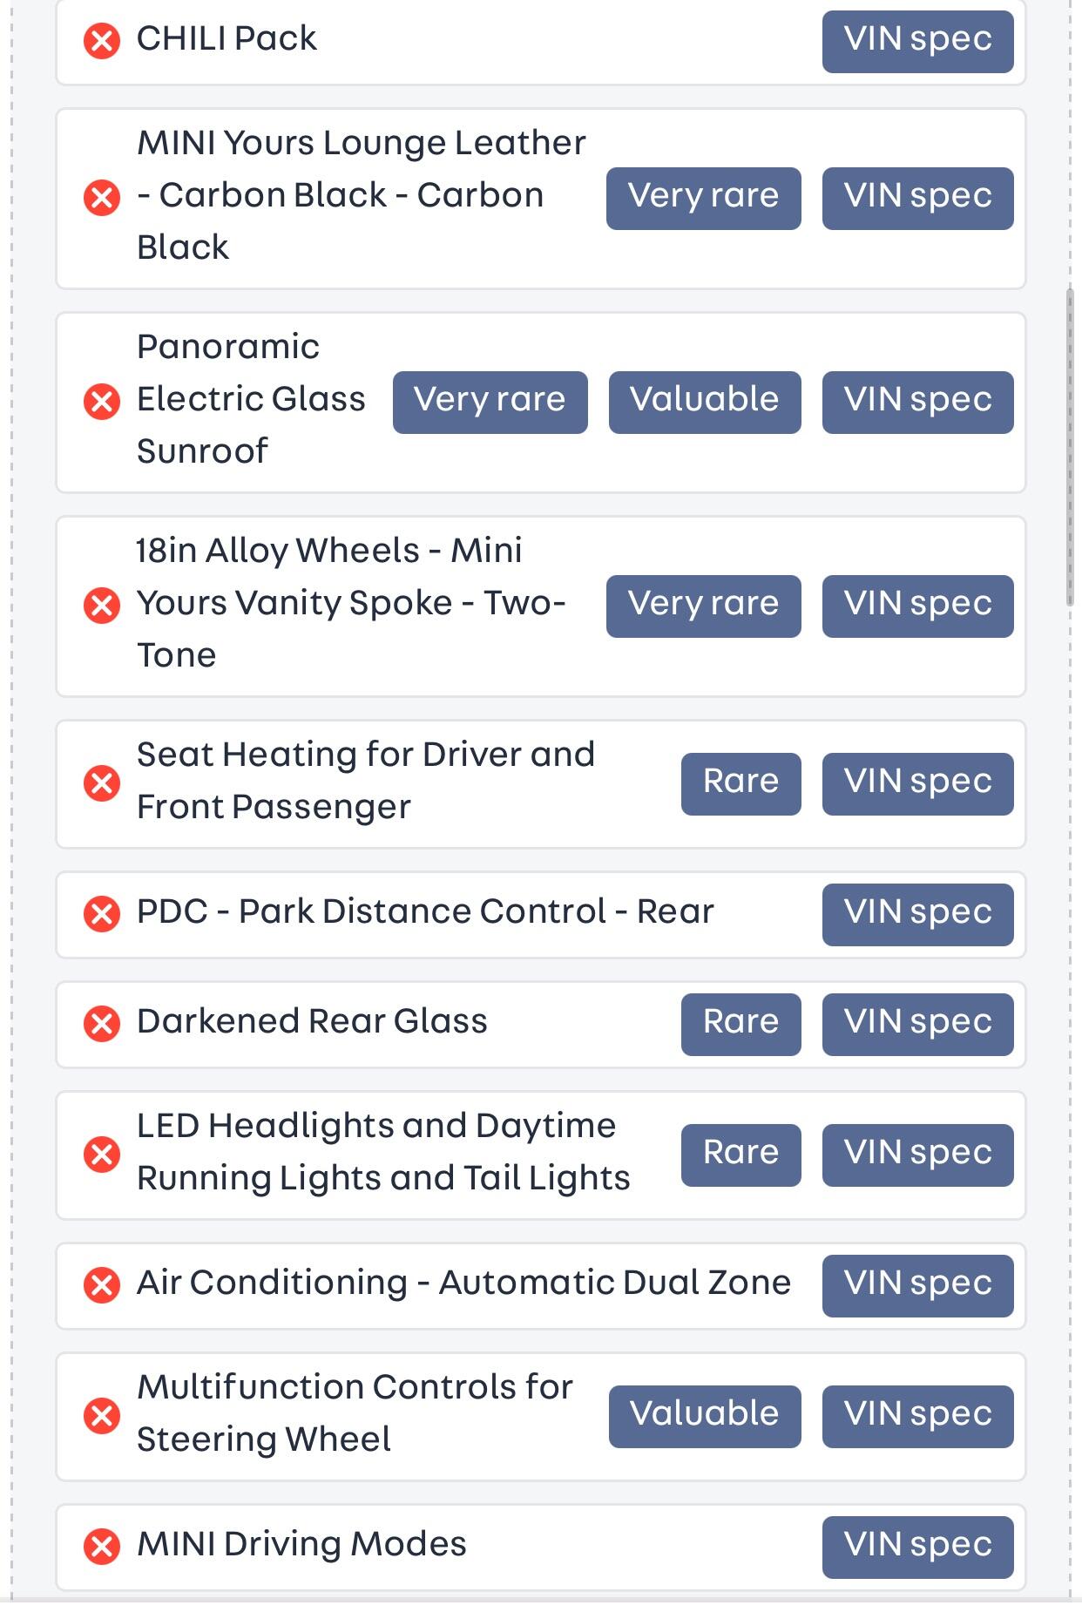Click the Valuable tag on Panoramic Sunroof row
This screenshot has width=1082, height=1612.
point(704,402)
